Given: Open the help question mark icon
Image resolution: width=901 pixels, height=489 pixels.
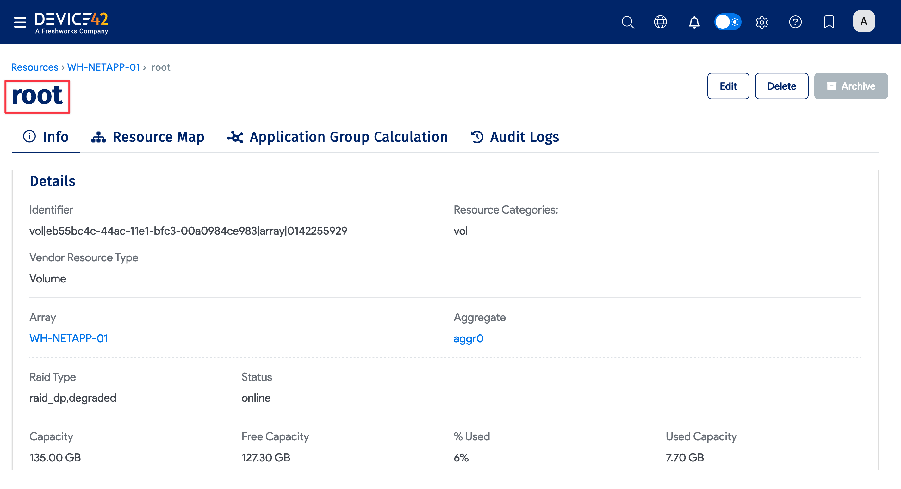Looking at the screenshot, I should 795,22.
